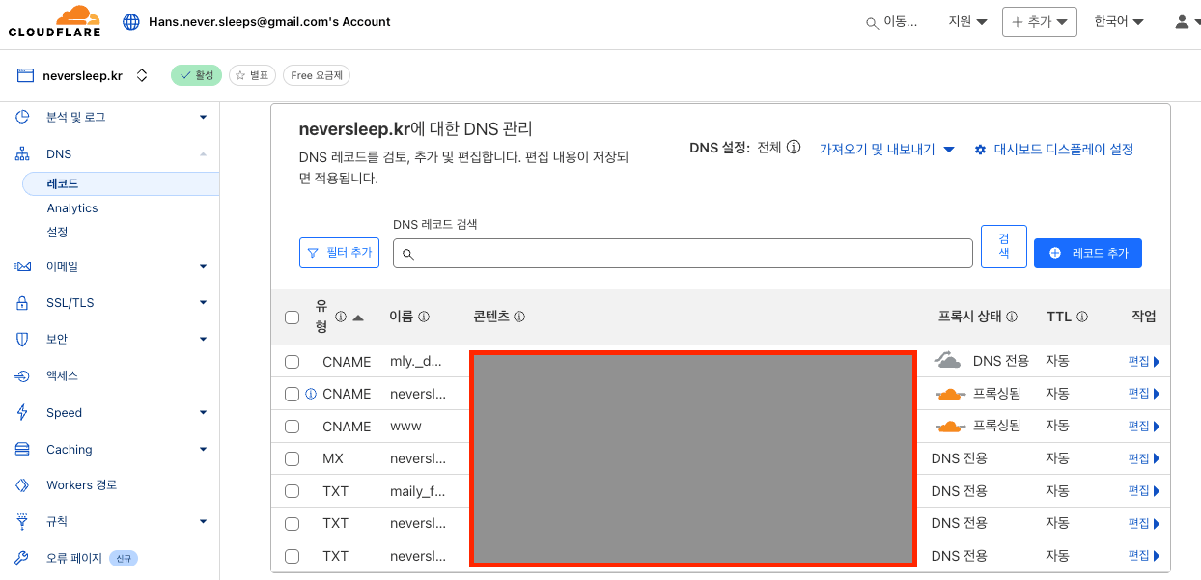The height and width of the screenshot is (580, 1201).
Task: Click the 검색 button
Action: [1004, 246]
